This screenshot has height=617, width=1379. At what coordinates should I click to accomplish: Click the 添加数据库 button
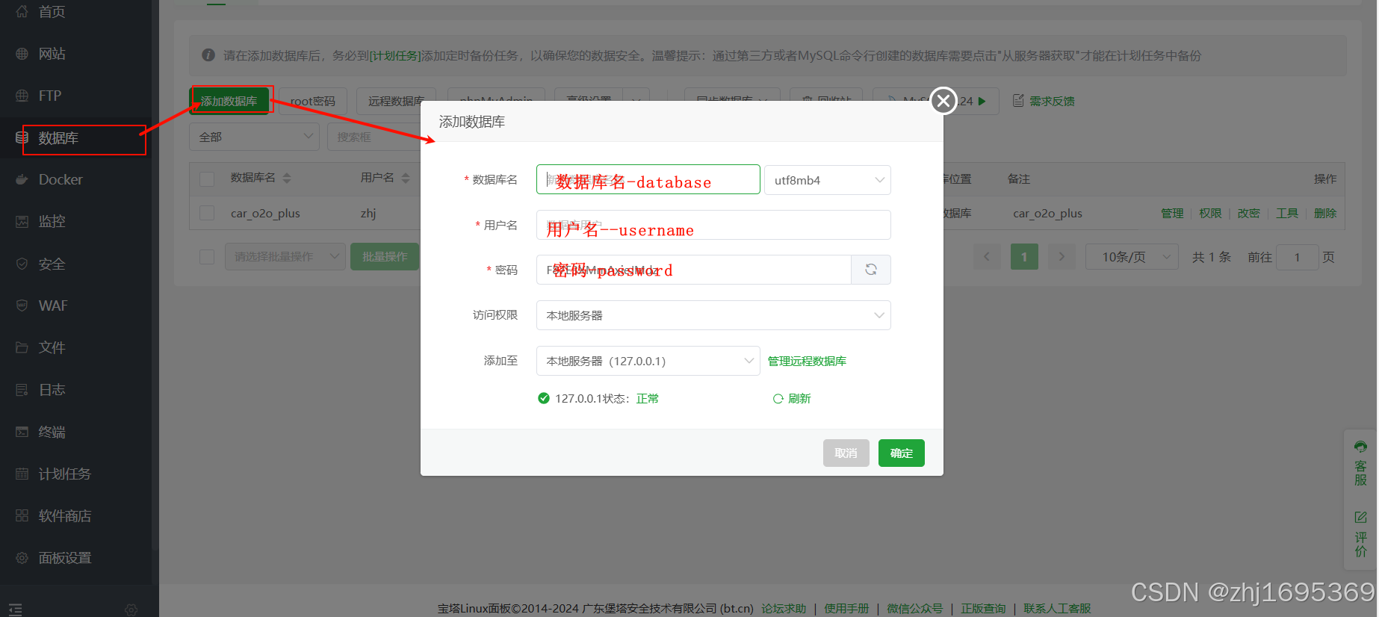click(x=229, y=101)
